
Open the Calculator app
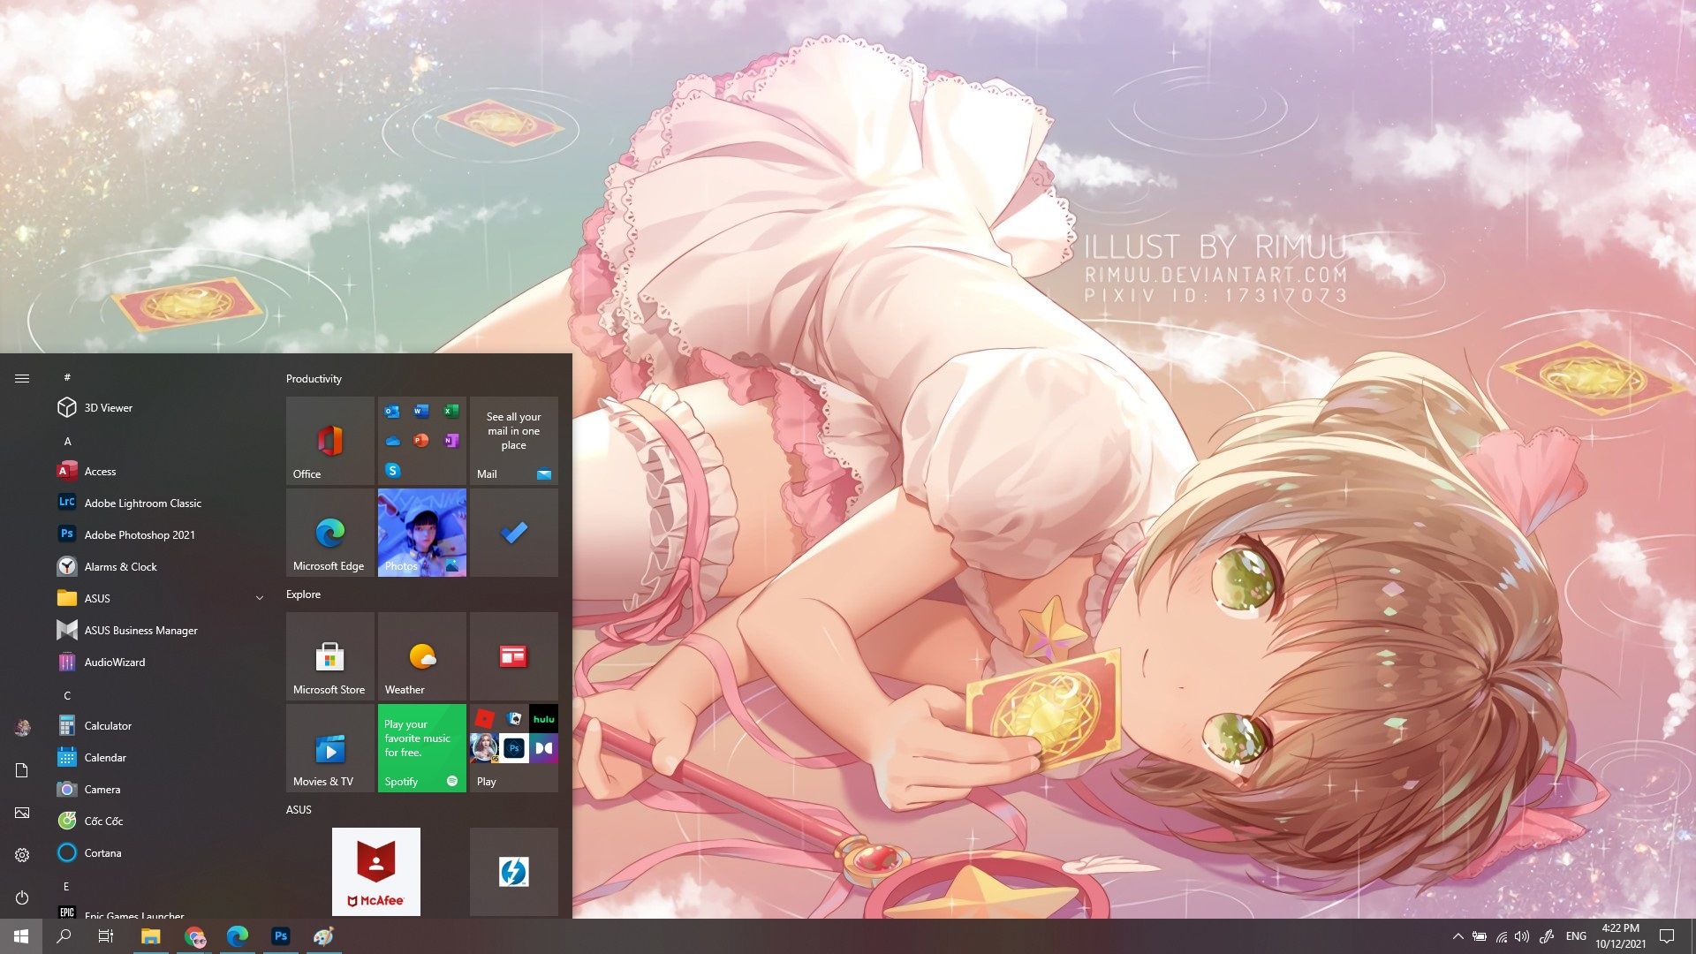tap(159, 725)
